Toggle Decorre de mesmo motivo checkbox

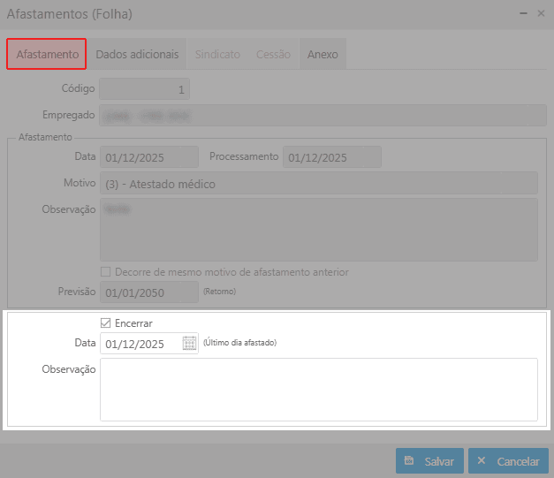(105, 271)
